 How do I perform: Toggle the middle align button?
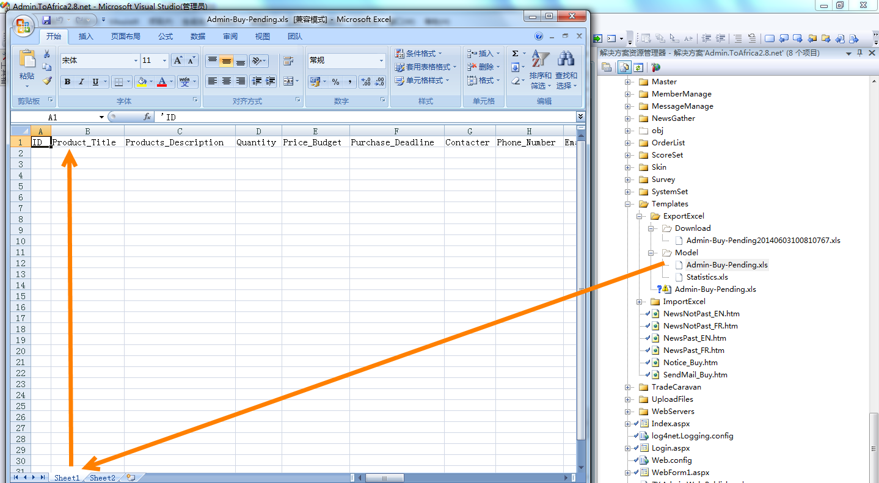coord(227,60)
